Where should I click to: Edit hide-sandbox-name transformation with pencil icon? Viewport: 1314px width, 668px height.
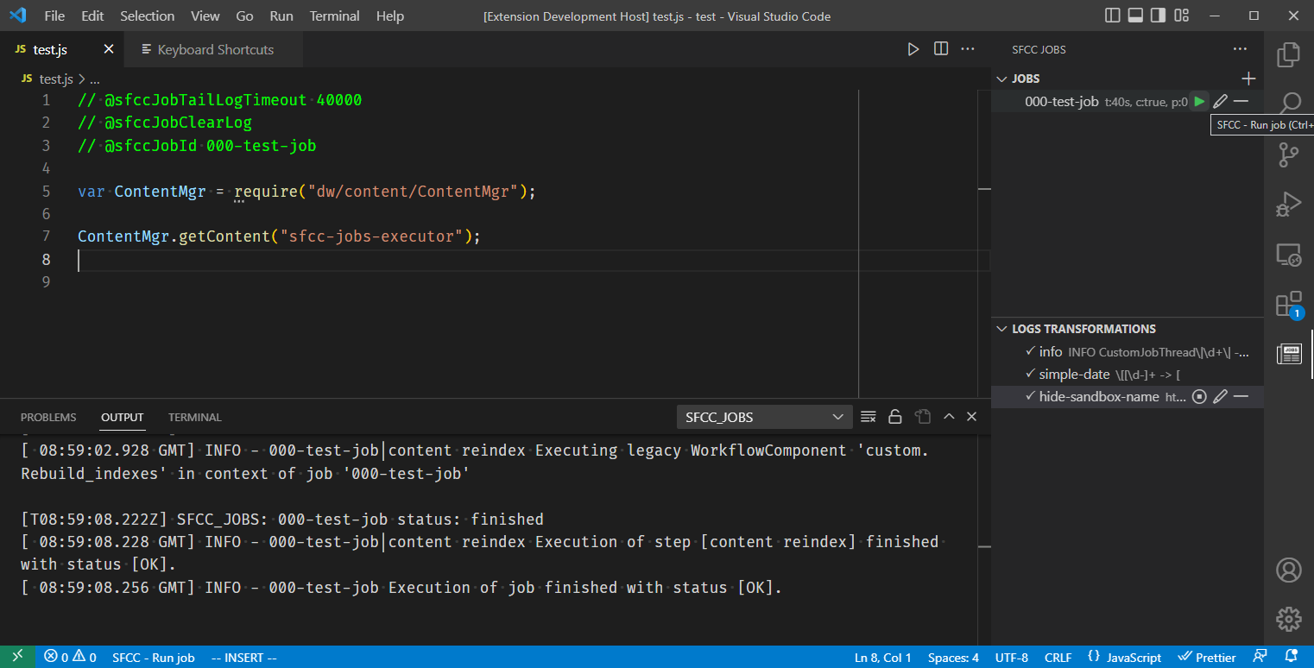[1220, 397]
